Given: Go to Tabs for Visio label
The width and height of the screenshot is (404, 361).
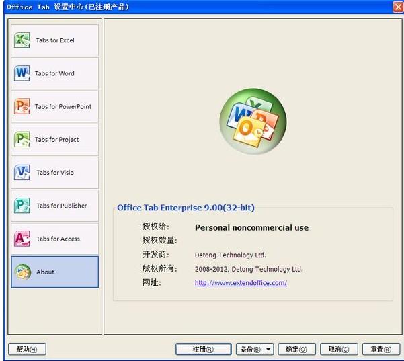Looking at the screenshot, I should [55, 173].
